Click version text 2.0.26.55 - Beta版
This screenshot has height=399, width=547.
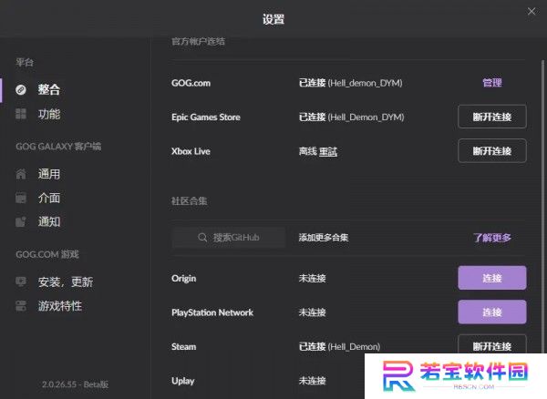pos(75,384)
